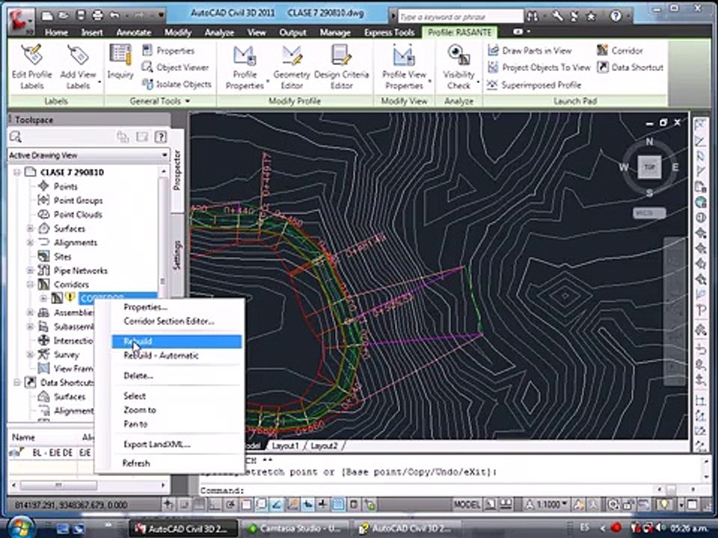The image size is (718, 538).
Task: Click the Undo arrow in quick access toolbar
Action: [x=114, y=15]
